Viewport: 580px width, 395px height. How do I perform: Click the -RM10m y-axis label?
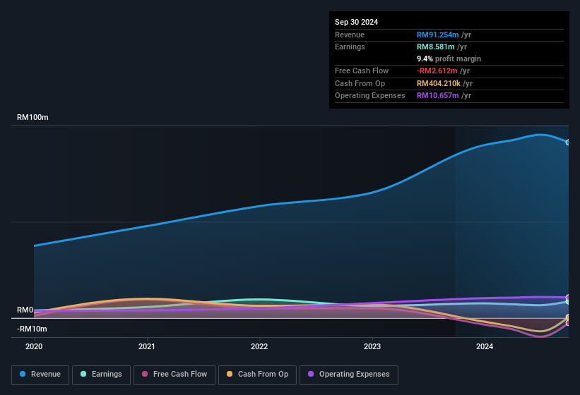[x=32, y=329]
